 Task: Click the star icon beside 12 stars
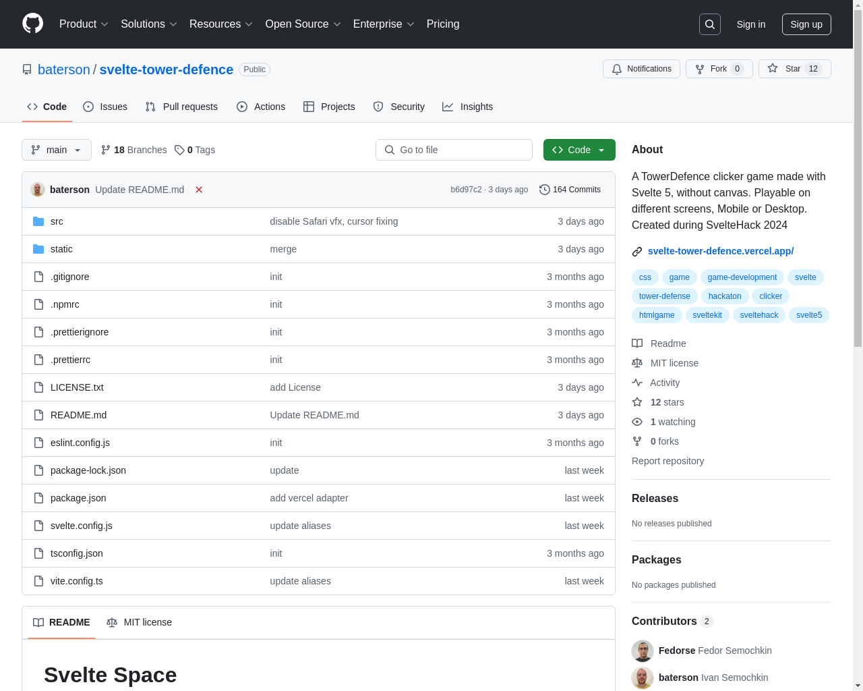[637, 402]
